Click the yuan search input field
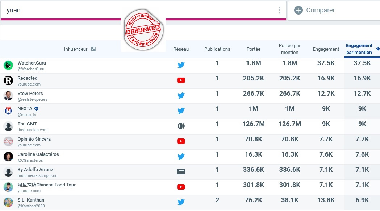The image size is (380, 211). click(x=138, y=10)
